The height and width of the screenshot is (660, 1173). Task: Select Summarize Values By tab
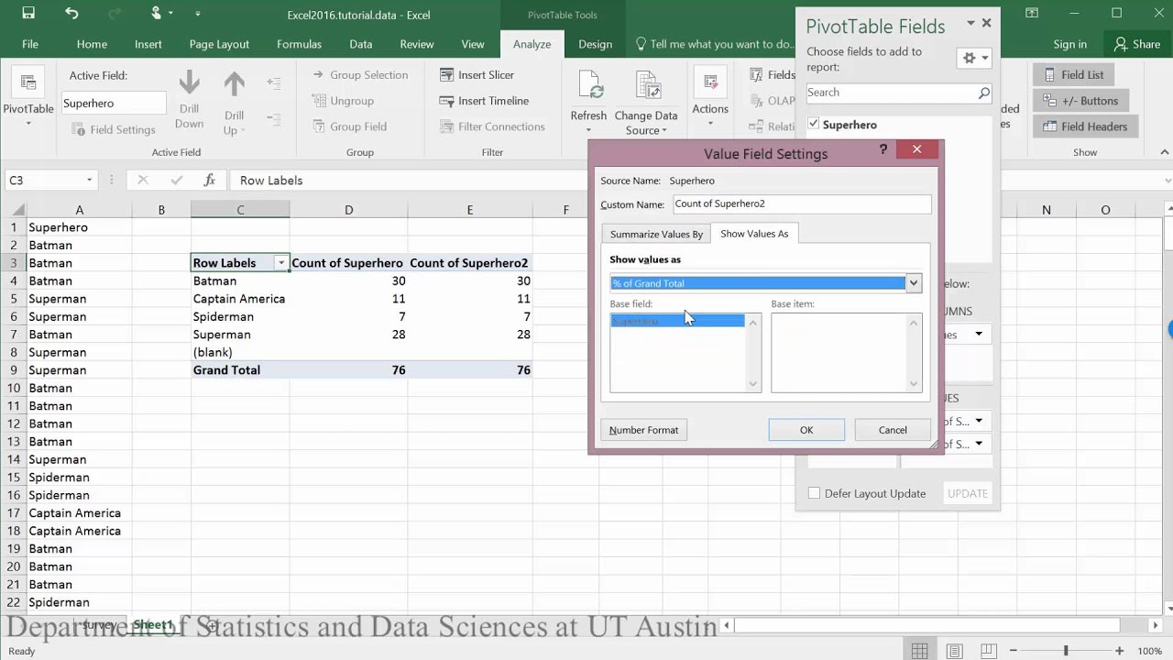[656, 234]
